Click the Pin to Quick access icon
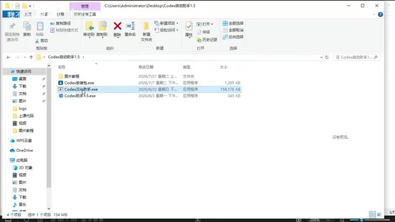Image resolution: width=395 pixels, height=222 pixels. click(12, 27)
